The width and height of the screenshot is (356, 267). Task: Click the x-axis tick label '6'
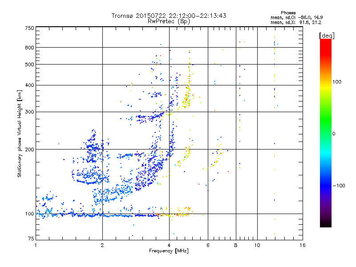coord(208,245)
